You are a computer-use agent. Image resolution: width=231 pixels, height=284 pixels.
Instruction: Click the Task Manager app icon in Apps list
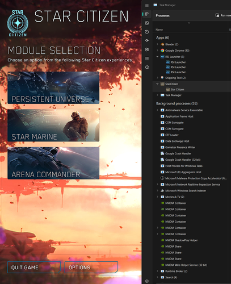pos(162,95)
